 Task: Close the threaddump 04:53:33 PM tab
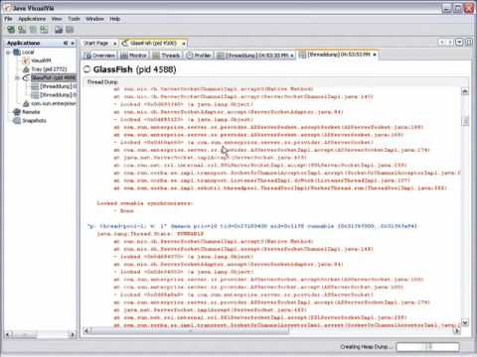[292, 56]
